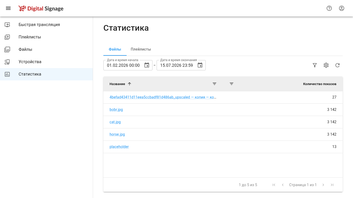This screenshot has width=353, height=198.
Task: Open the hamburger navigation menu
Action: [8, 8]
